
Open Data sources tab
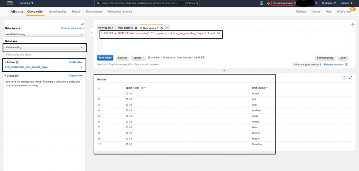click(94, 12)
